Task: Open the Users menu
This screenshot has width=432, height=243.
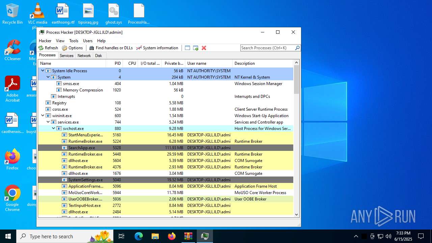Action: [88, 41]
